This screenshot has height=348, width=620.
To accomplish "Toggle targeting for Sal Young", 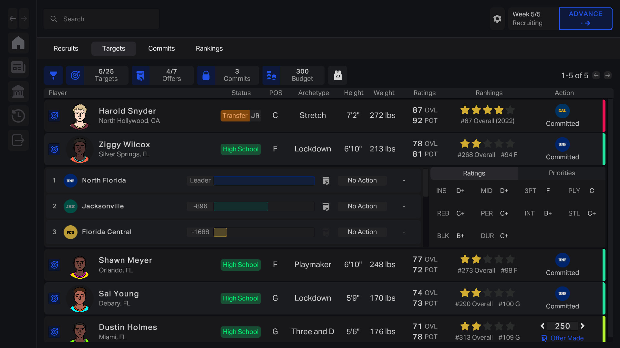I will click(x=54, y=298).
